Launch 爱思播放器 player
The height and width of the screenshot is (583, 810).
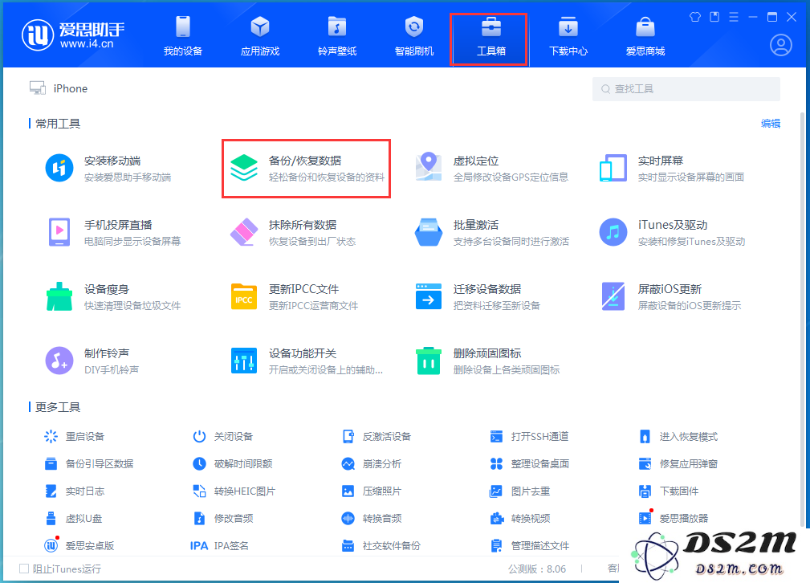(x=673, y=519)
